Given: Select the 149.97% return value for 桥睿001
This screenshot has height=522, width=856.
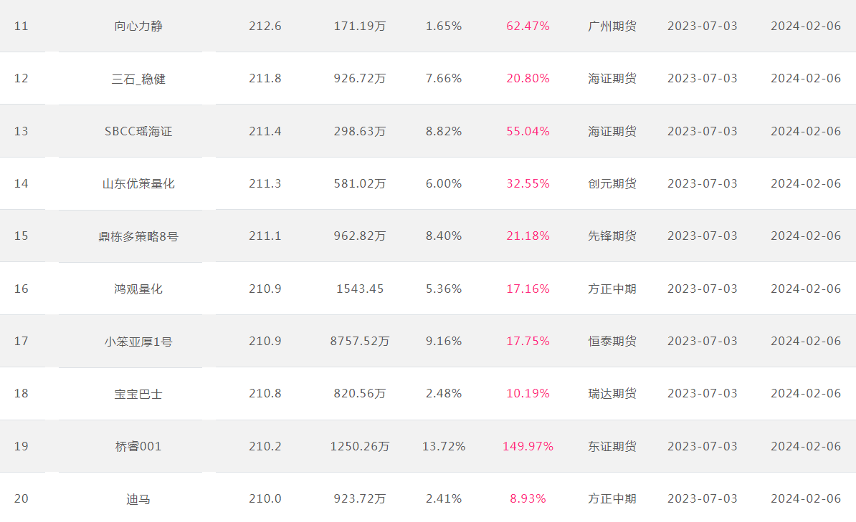Looking at the screenshot, I should (528, 446).
